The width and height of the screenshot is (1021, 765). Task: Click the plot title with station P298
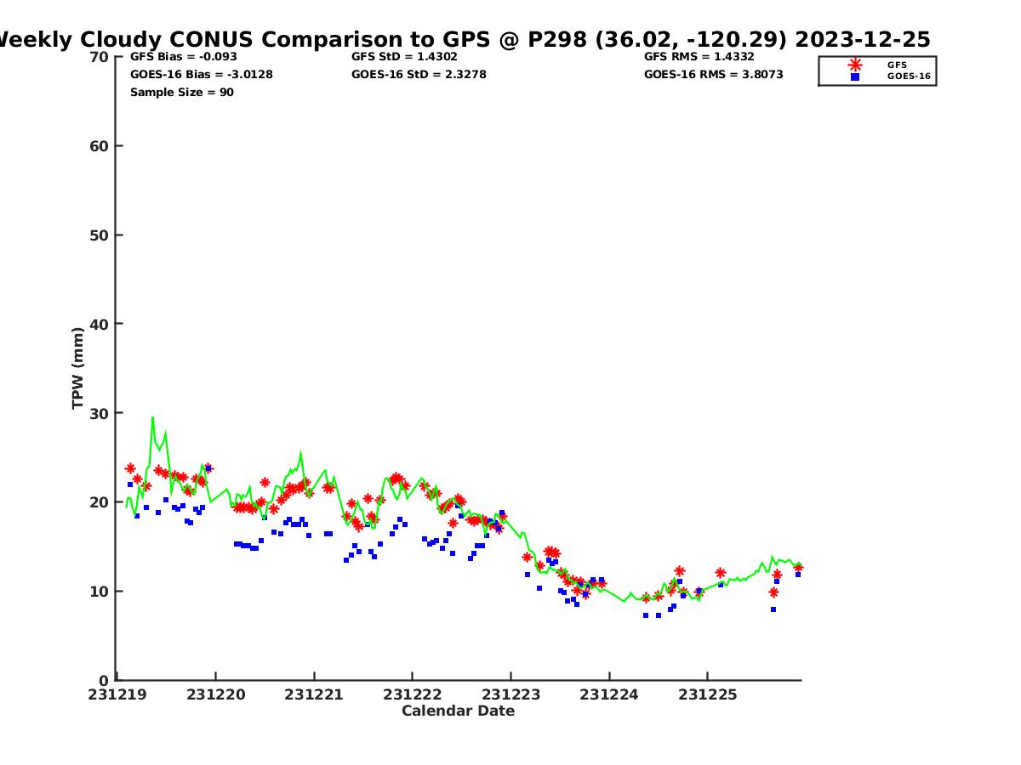point(464,40)
